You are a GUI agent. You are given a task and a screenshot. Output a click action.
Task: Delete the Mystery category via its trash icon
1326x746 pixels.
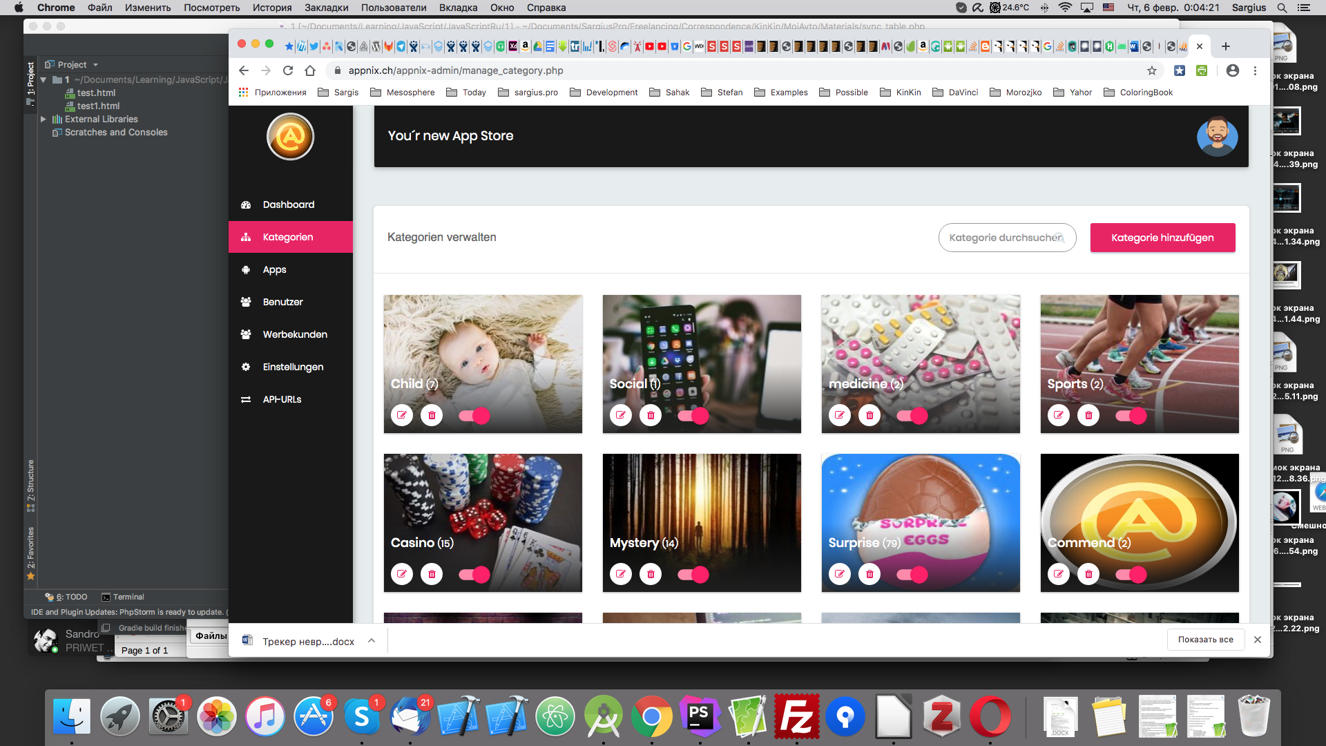coord(651,574)
